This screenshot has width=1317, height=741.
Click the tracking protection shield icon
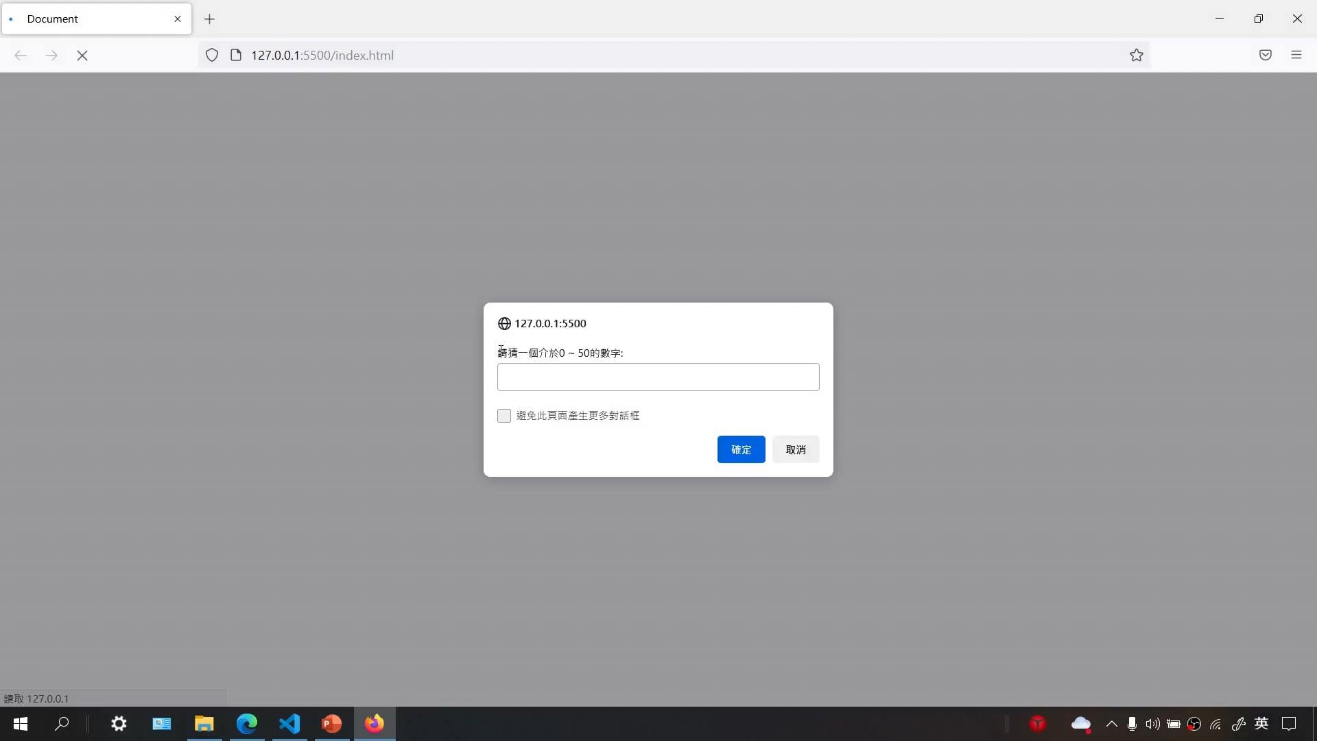click(x=211, y=55)
